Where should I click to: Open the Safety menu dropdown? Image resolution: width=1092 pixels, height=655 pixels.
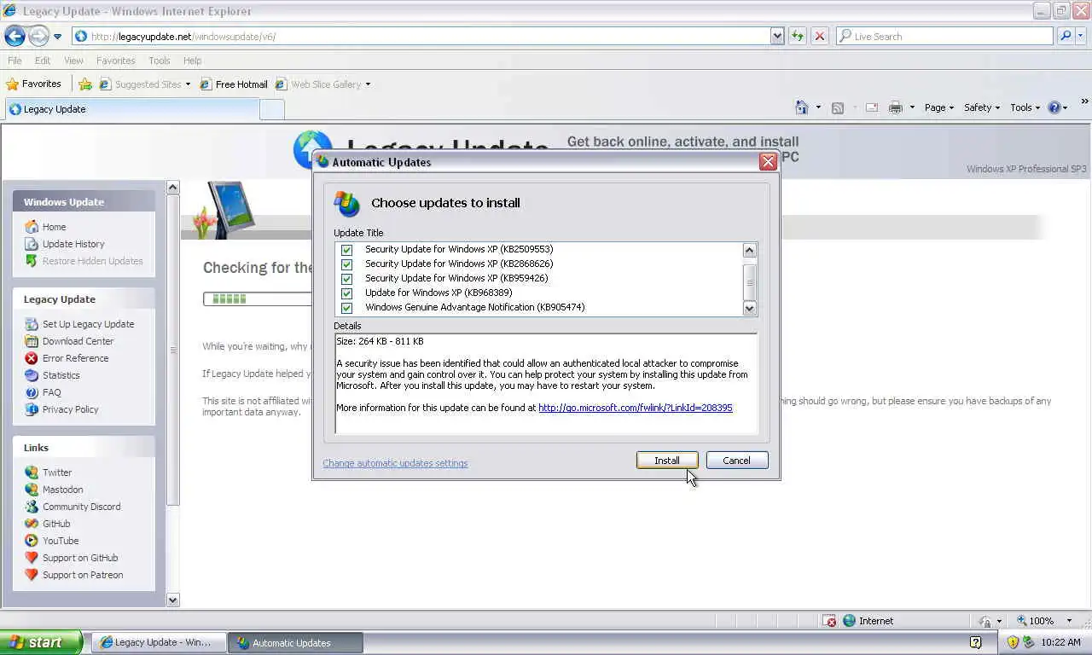pos(982,107)
